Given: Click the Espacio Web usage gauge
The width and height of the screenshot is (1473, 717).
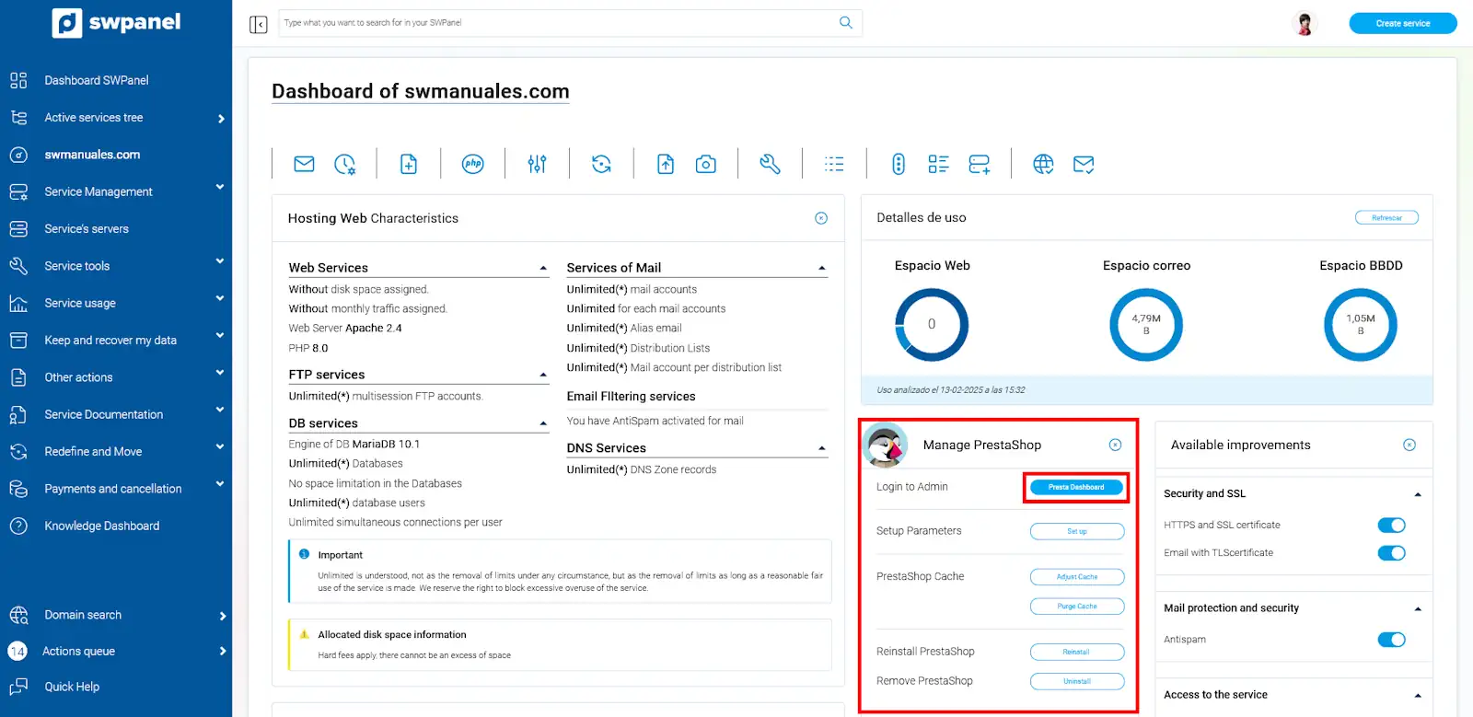Looking at the screenshot, I should (932, 325).
